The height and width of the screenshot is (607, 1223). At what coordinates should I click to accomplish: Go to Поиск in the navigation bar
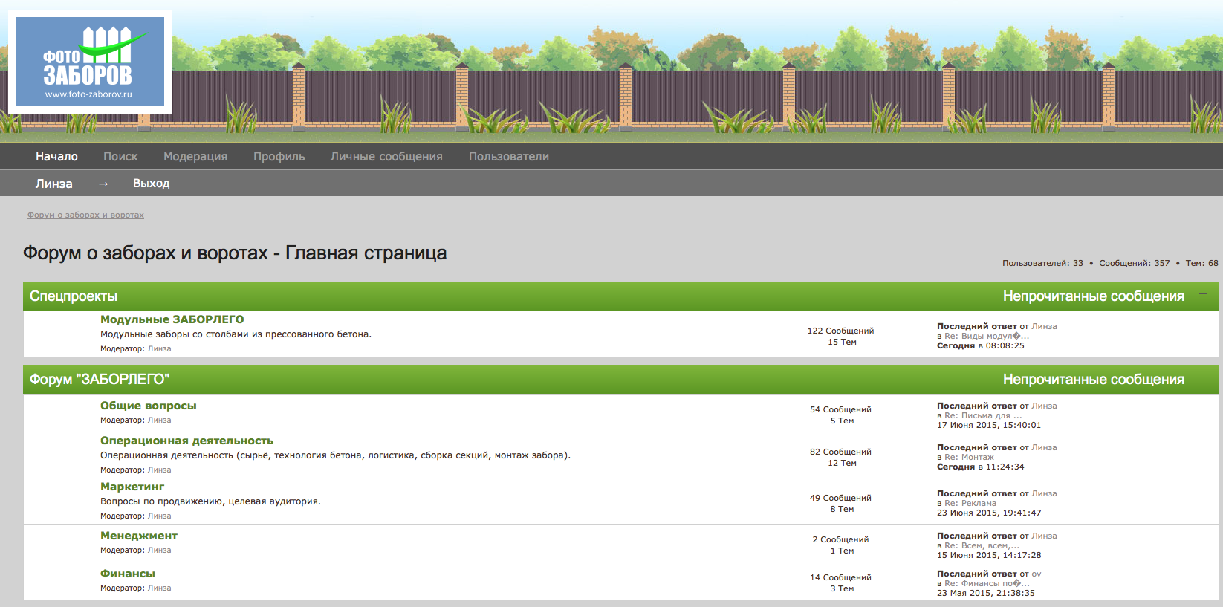(120, 156)
